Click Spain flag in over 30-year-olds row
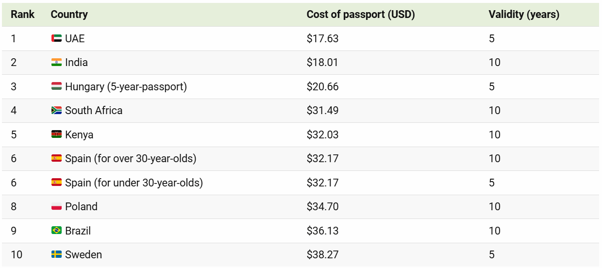This screenshot has height=268, width=602. (56, 159)
